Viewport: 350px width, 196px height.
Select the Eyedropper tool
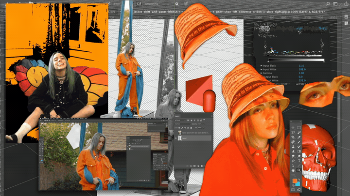pos(299,137)
